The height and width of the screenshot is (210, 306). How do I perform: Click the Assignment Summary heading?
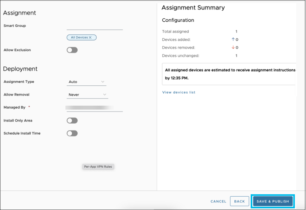193,8
